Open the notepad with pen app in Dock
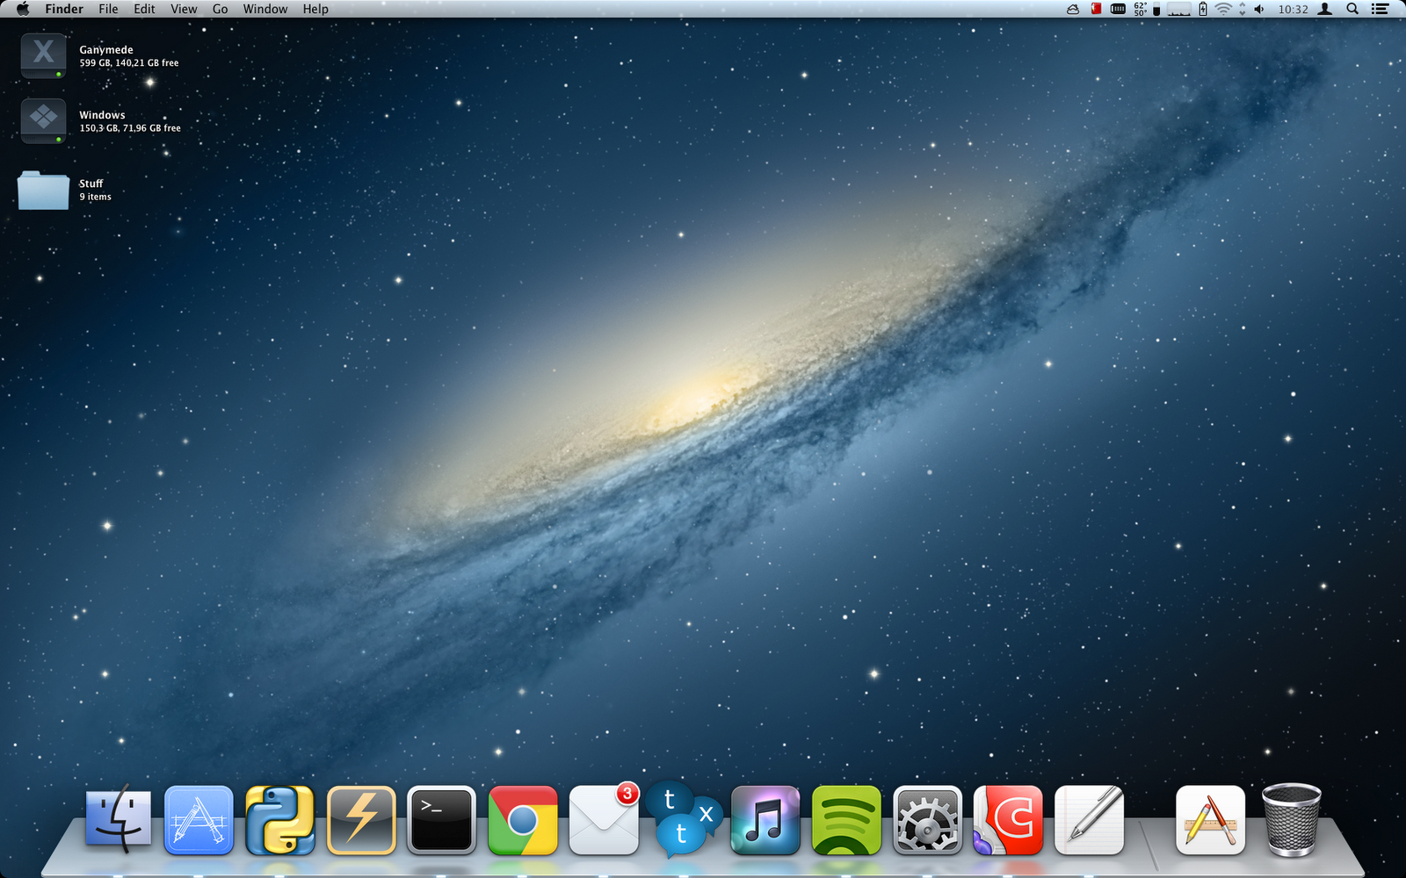 coord(1090,820)
